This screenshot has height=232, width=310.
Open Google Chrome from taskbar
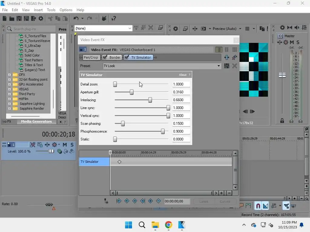tap(168, 225)
